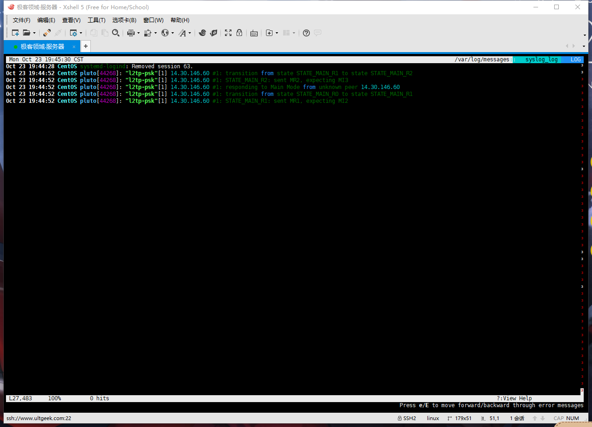The image size is (592, 427).
Task: Expand the Open folder dropdown arrow
Action: pyautogui.click(x=34, y=33)
